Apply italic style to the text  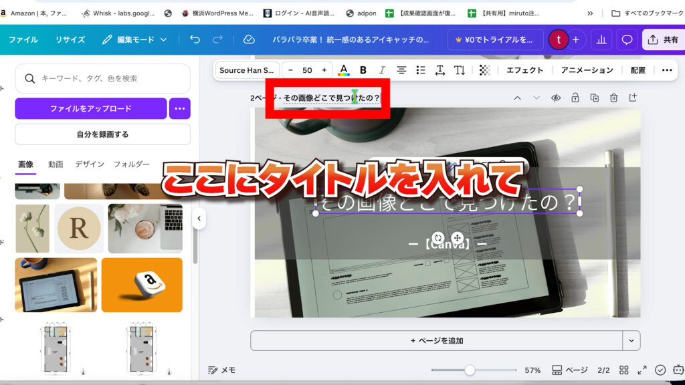tap(382, 70)
